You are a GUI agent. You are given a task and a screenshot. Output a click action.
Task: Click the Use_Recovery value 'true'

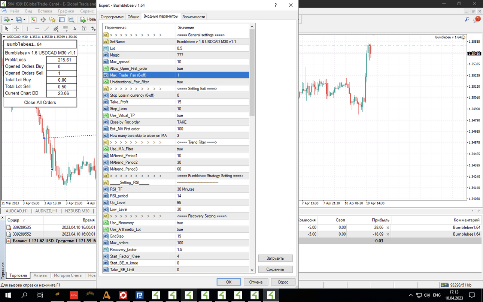212,223
